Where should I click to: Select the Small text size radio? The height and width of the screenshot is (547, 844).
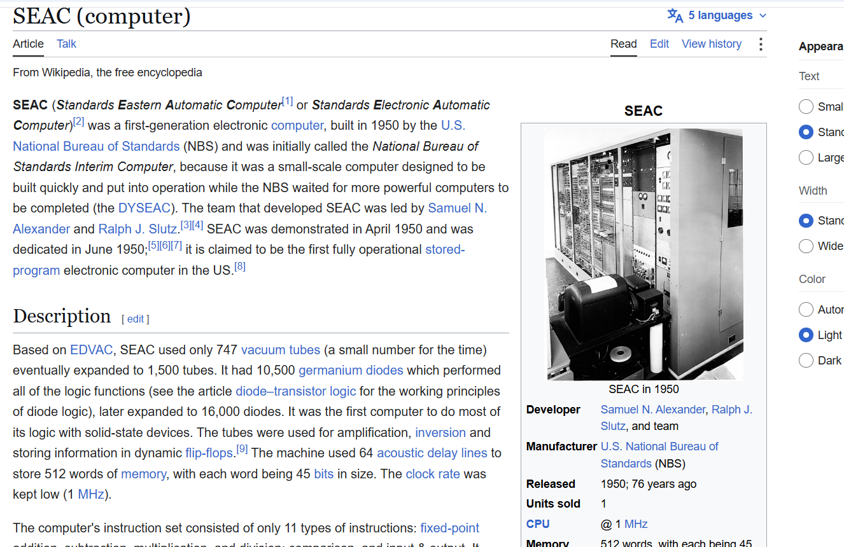tap(806, 106)
